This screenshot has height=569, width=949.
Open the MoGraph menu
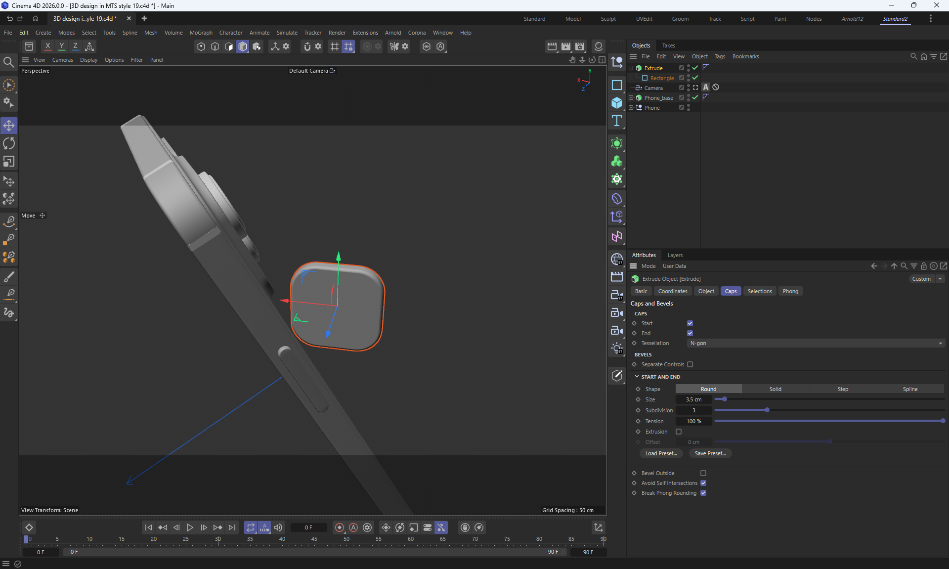[x=201, y=33]
